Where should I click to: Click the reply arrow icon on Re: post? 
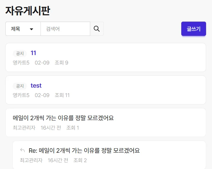coord(22,150)
